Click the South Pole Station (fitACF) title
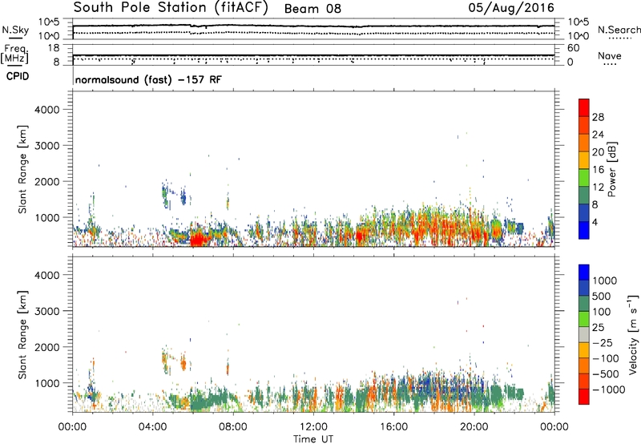The height and width of the screenshot is (444, 641). [171, 8]
